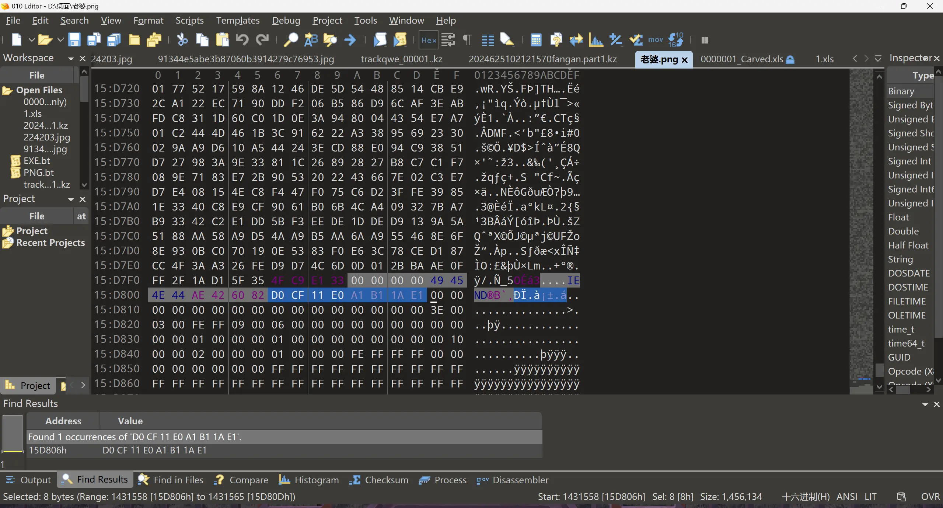The width and height of the screenshot is (943, 508).
Task: Expand the file tabs list dropdown
Action: tap(878, 59)
